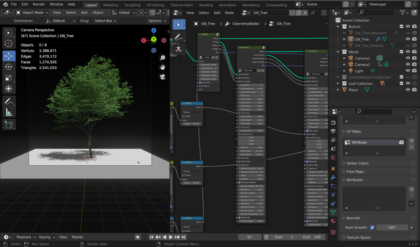Click the pan view hand icon
This screenshot has width=420, height=247.
pos(162,67)
